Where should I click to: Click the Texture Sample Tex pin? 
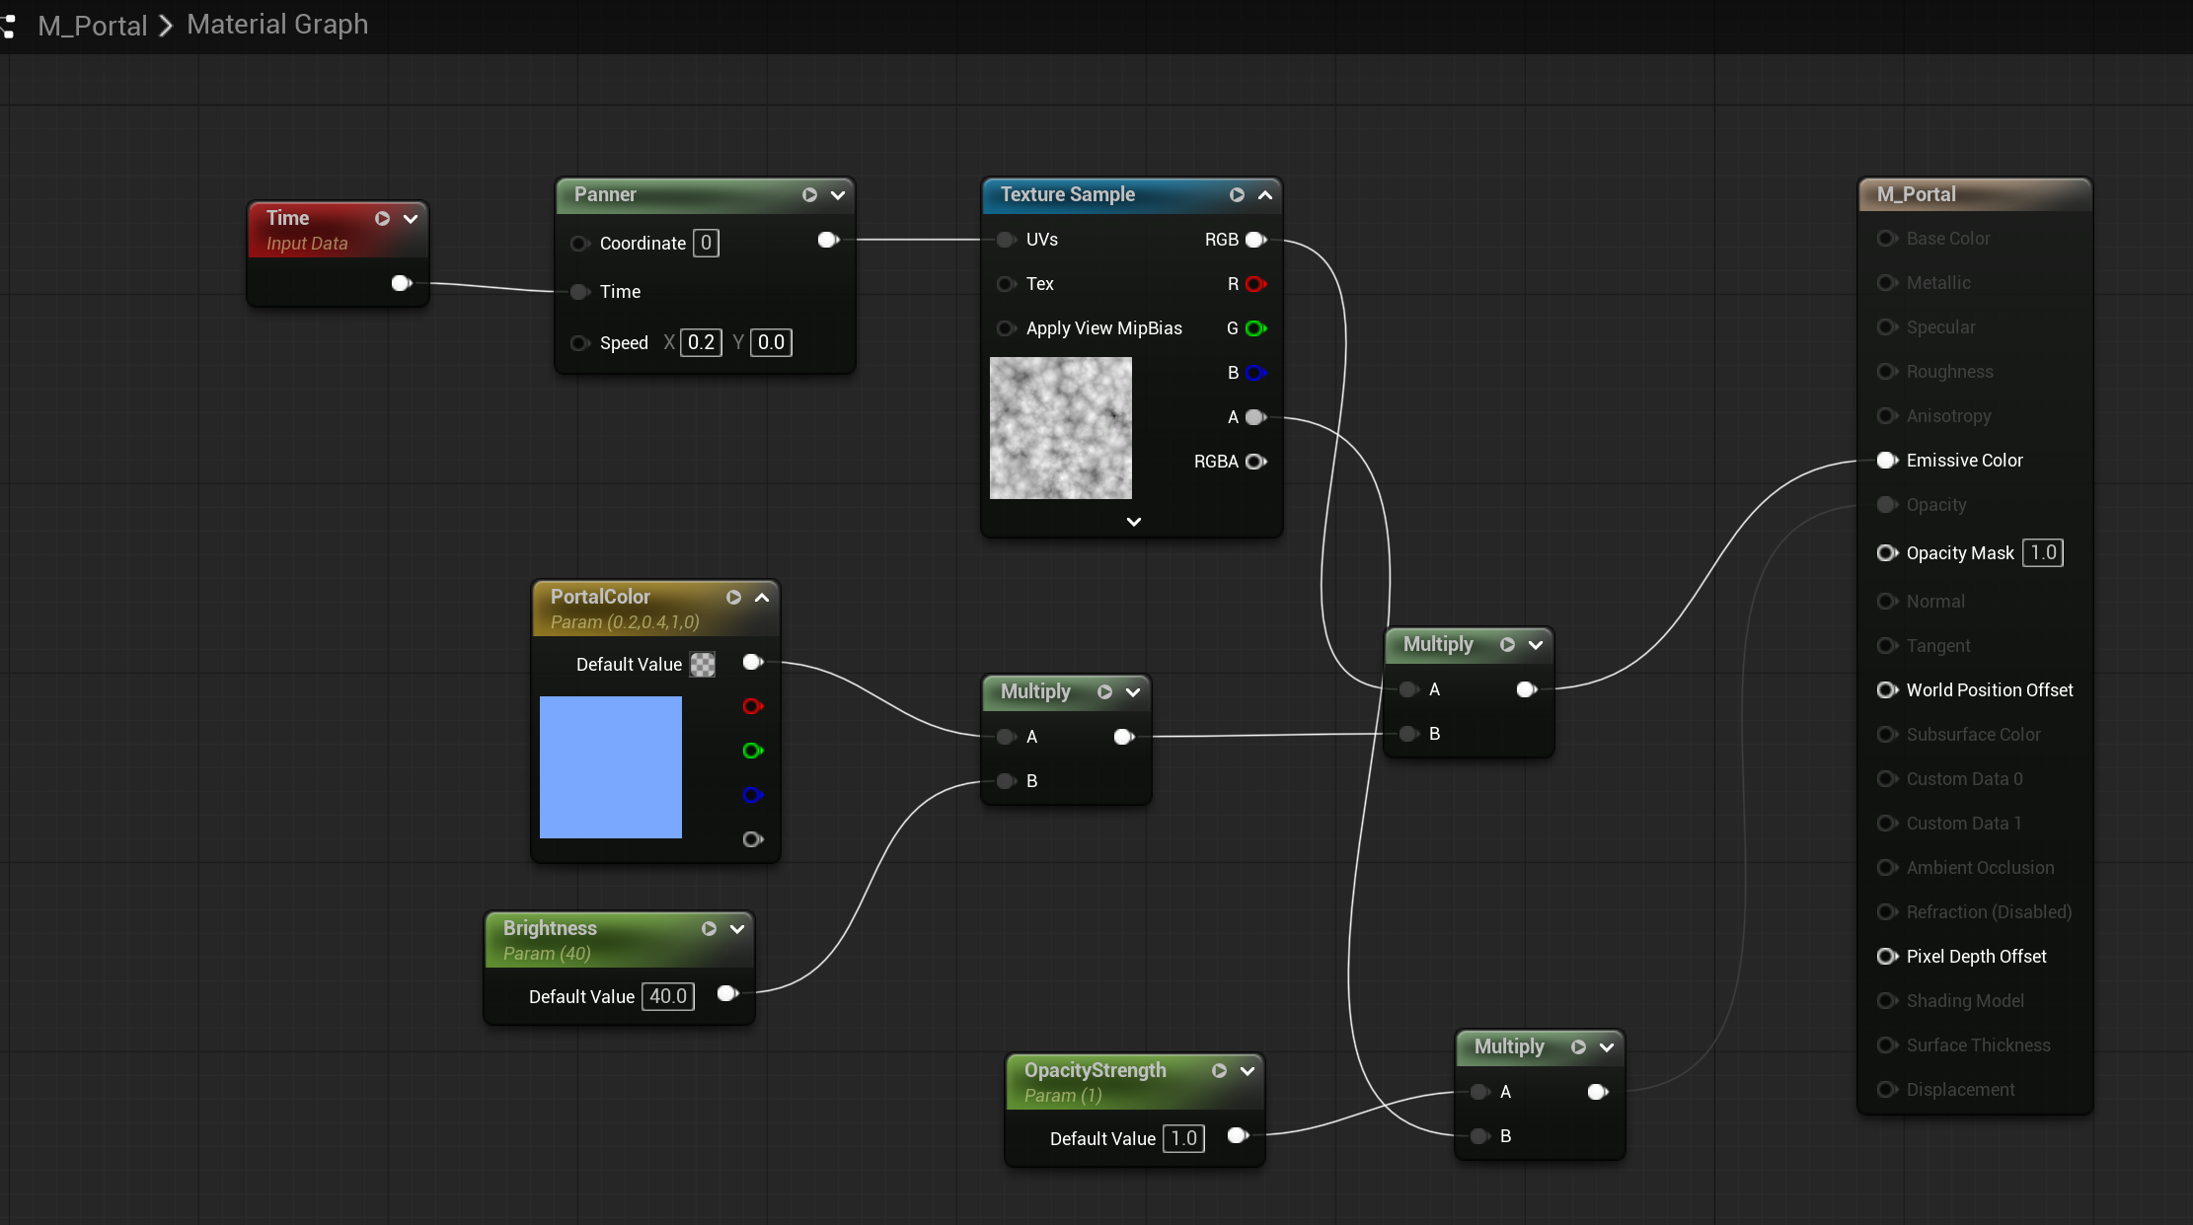coord(1006,284)
